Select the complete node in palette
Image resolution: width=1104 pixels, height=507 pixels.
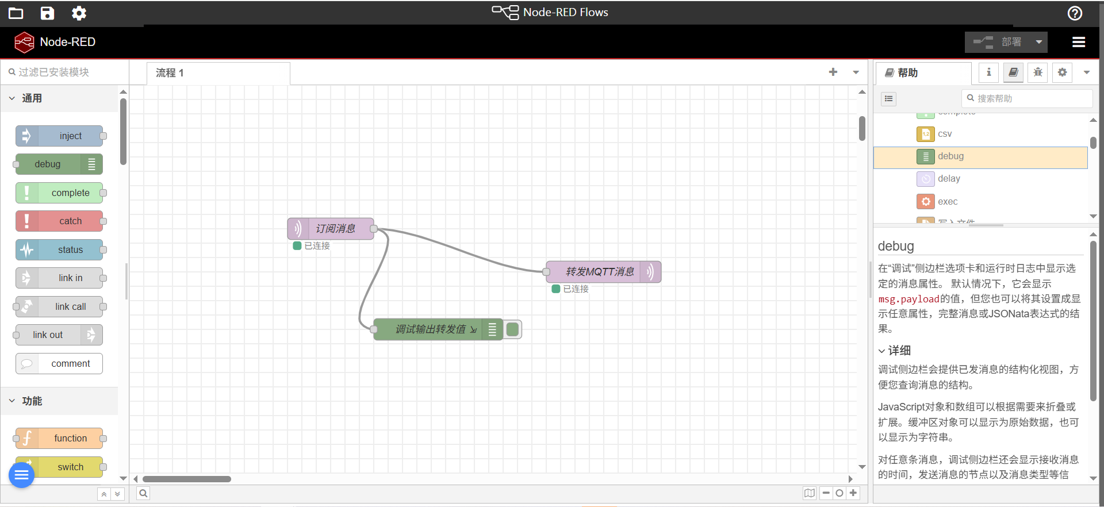point(59,193)
